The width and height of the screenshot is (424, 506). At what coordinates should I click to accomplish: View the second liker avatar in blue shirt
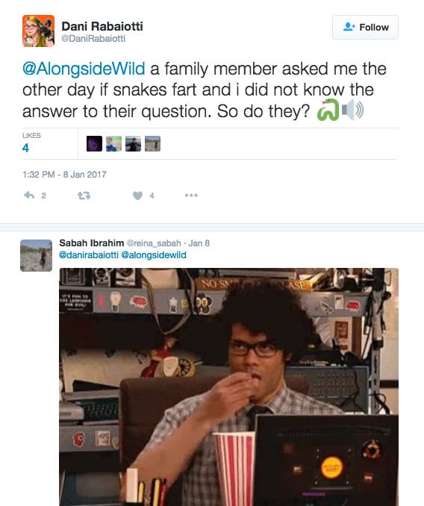pos(114,143)
